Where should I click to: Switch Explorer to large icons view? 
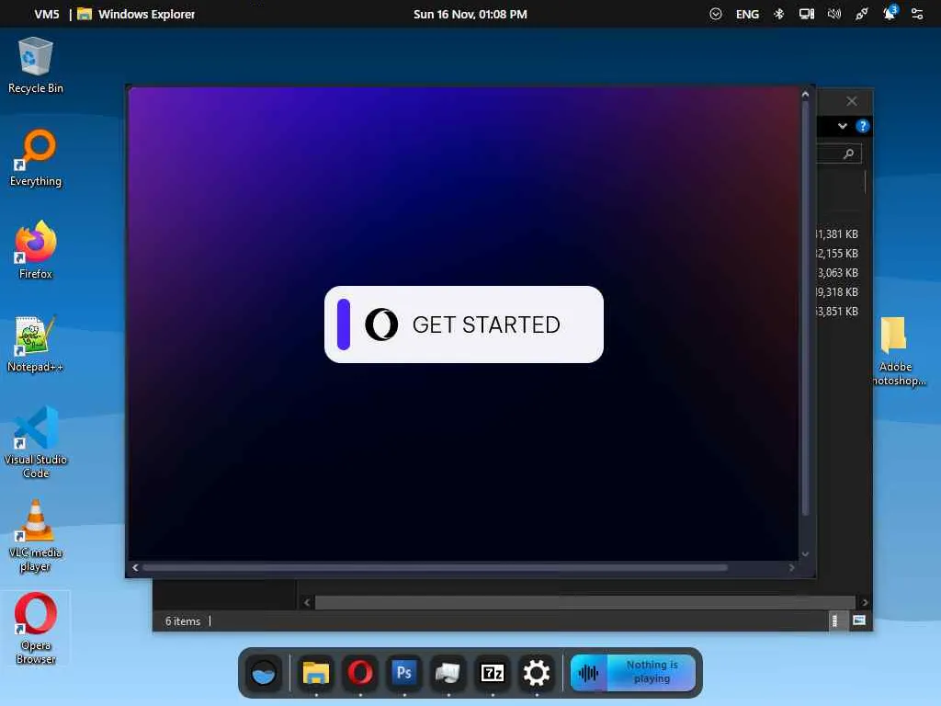[859, 621]
